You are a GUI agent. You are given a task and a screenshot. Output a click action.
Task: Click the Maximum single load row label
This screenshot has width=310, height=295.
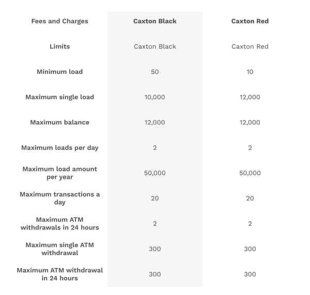pos(60,97)
